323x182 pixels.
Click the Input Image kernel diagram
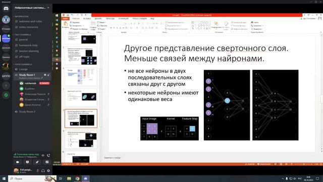point(170,128)
